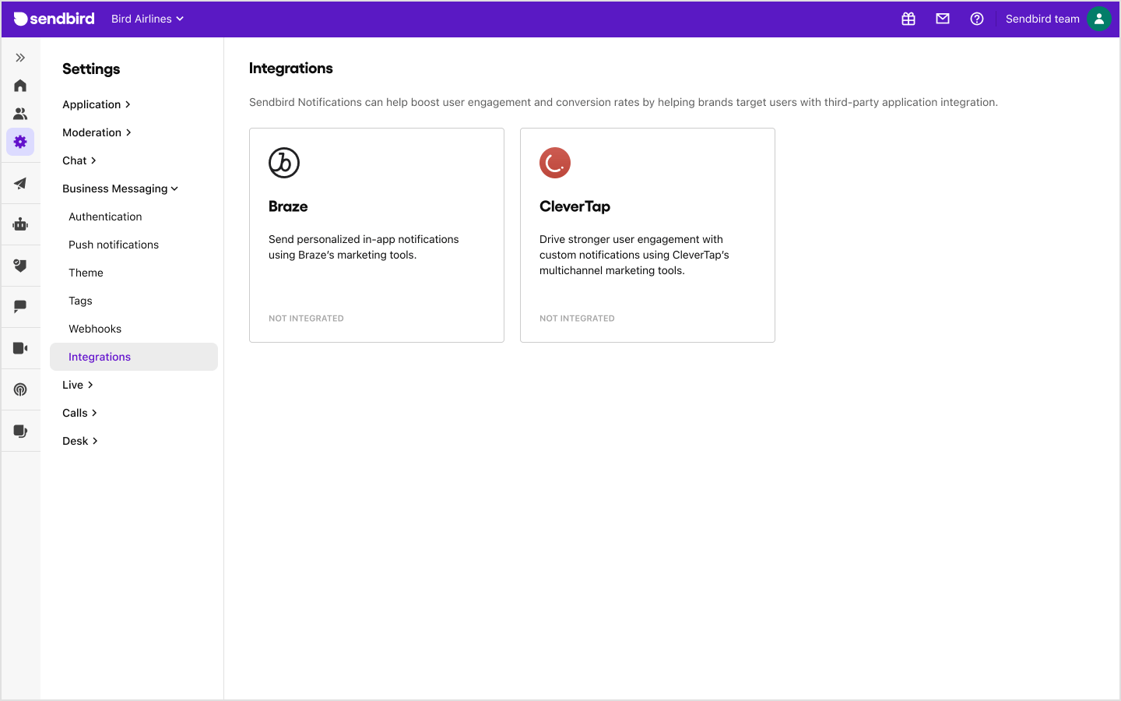Open the Desk icon in sidebar
The height and width of the screenshot is (701, 1121).
coord(20,431)
